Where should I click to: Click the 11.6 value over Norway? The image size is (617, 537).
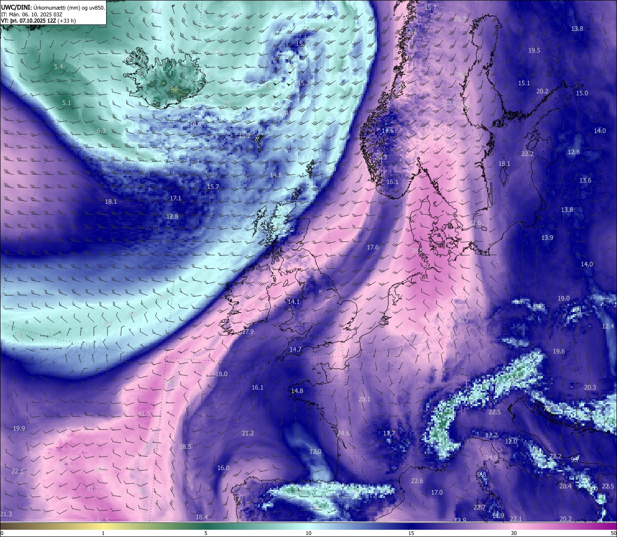[x=388, y=131]
